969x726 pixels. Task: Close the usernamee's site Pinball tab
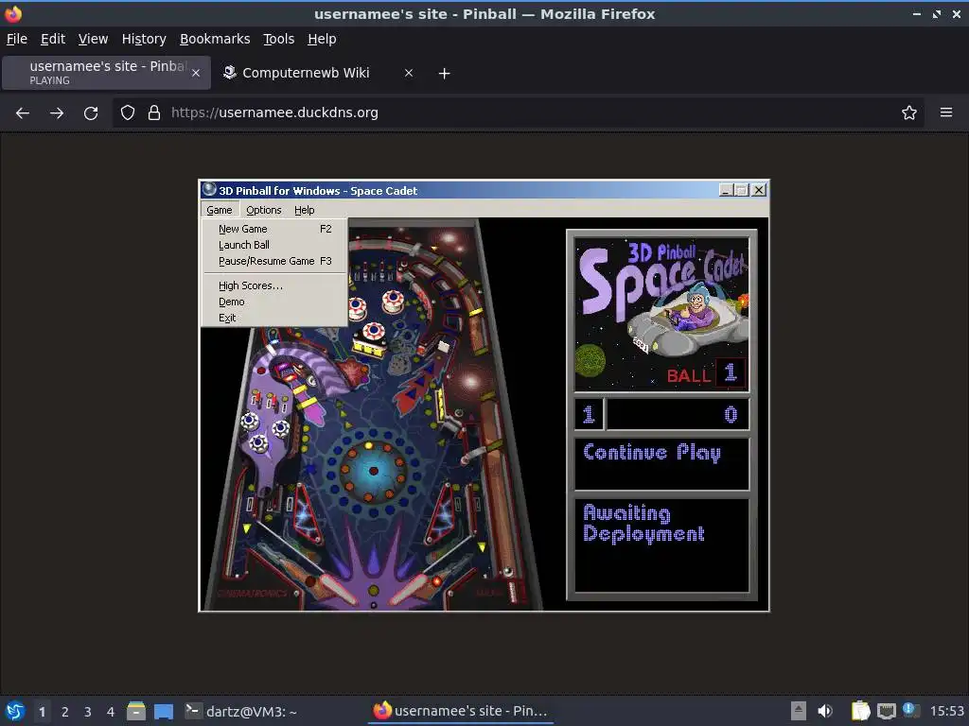196,73
